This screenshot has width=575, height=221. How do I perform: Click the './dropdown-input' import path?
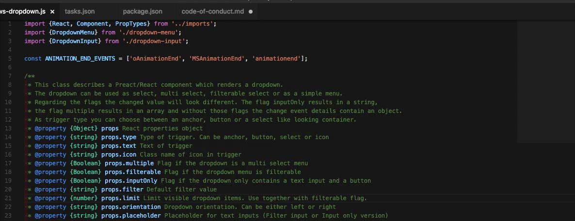click(153, 41)
